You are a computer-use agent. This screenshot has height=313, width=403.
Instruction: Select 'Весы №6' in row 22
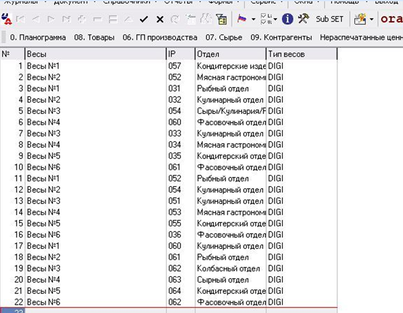[x=95, y=302]
